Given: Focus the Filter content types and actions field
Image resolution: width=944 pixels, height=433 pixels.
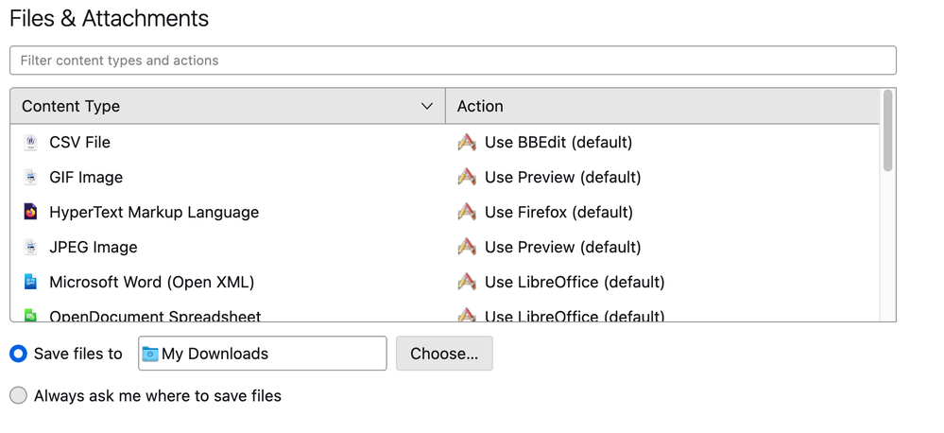Looking at the screenshot, I should point(453,61).
